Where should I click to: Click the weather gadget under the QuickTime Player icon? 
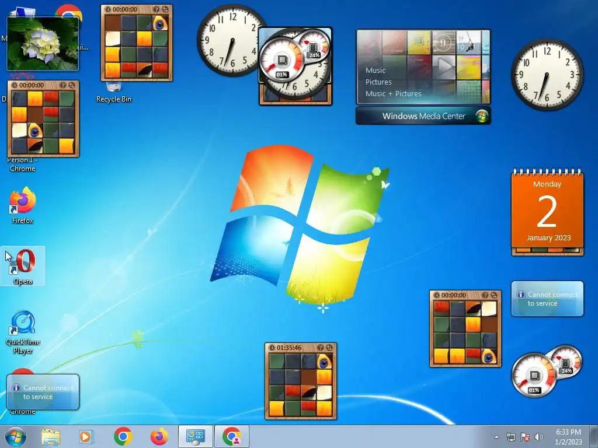click(43, 392)
